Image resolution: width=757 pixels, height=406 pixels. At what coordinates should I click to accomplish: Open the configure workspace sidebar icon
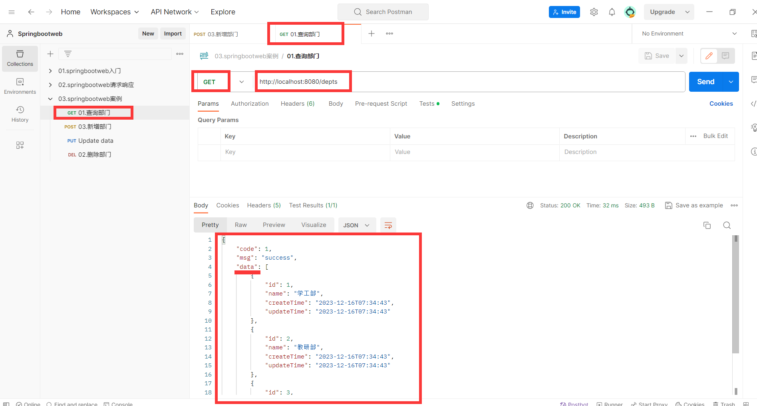[20, 145]
